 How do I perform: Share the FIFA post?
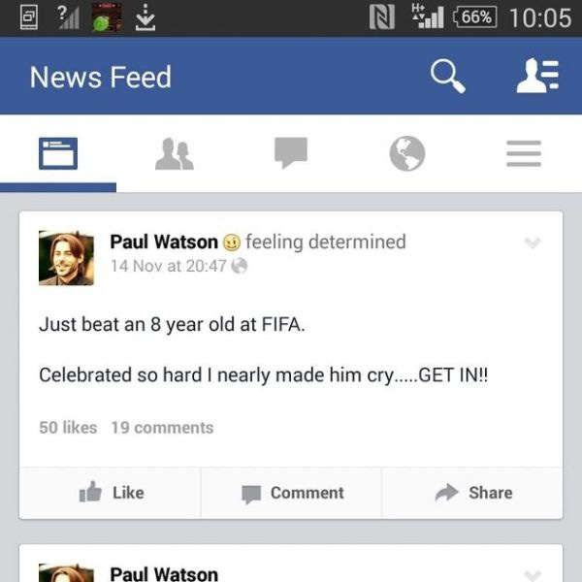pyautogui.click(x=472, y=493)
